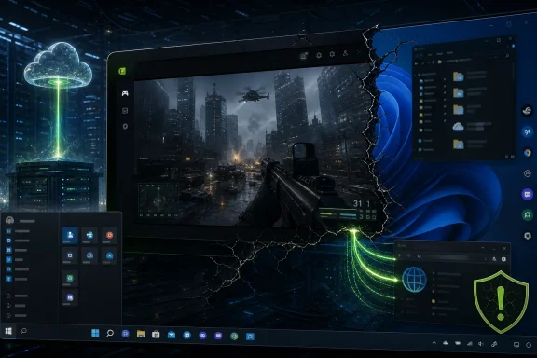Image resolution: width=537 pixels, height=358 pixels.
Task: Open File Explorer from the taskbar
Action: pos(141,334)
